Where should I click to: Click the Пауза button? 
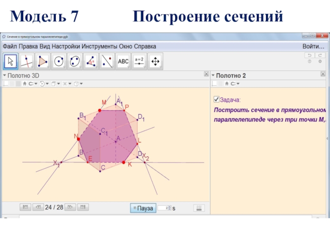[x=143, y=208]
